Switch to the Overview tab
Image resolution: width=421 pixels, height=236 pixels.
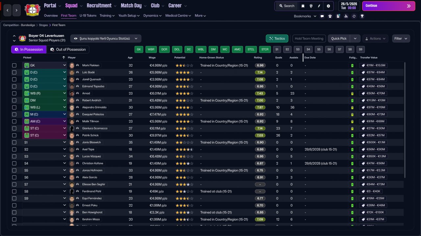tap(51, 15)
